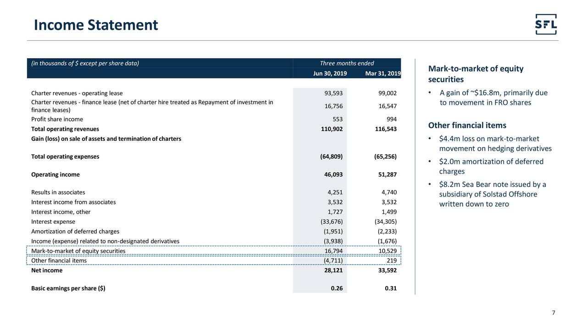Image resolution: width=587 pixels, height=330 pixels.
Task: Select the Total operating revenues row
Action: tap(65, 129)
